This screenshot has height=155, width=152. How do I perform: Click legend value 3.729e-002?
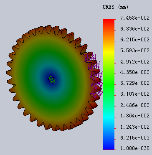(x=135, y=83)
